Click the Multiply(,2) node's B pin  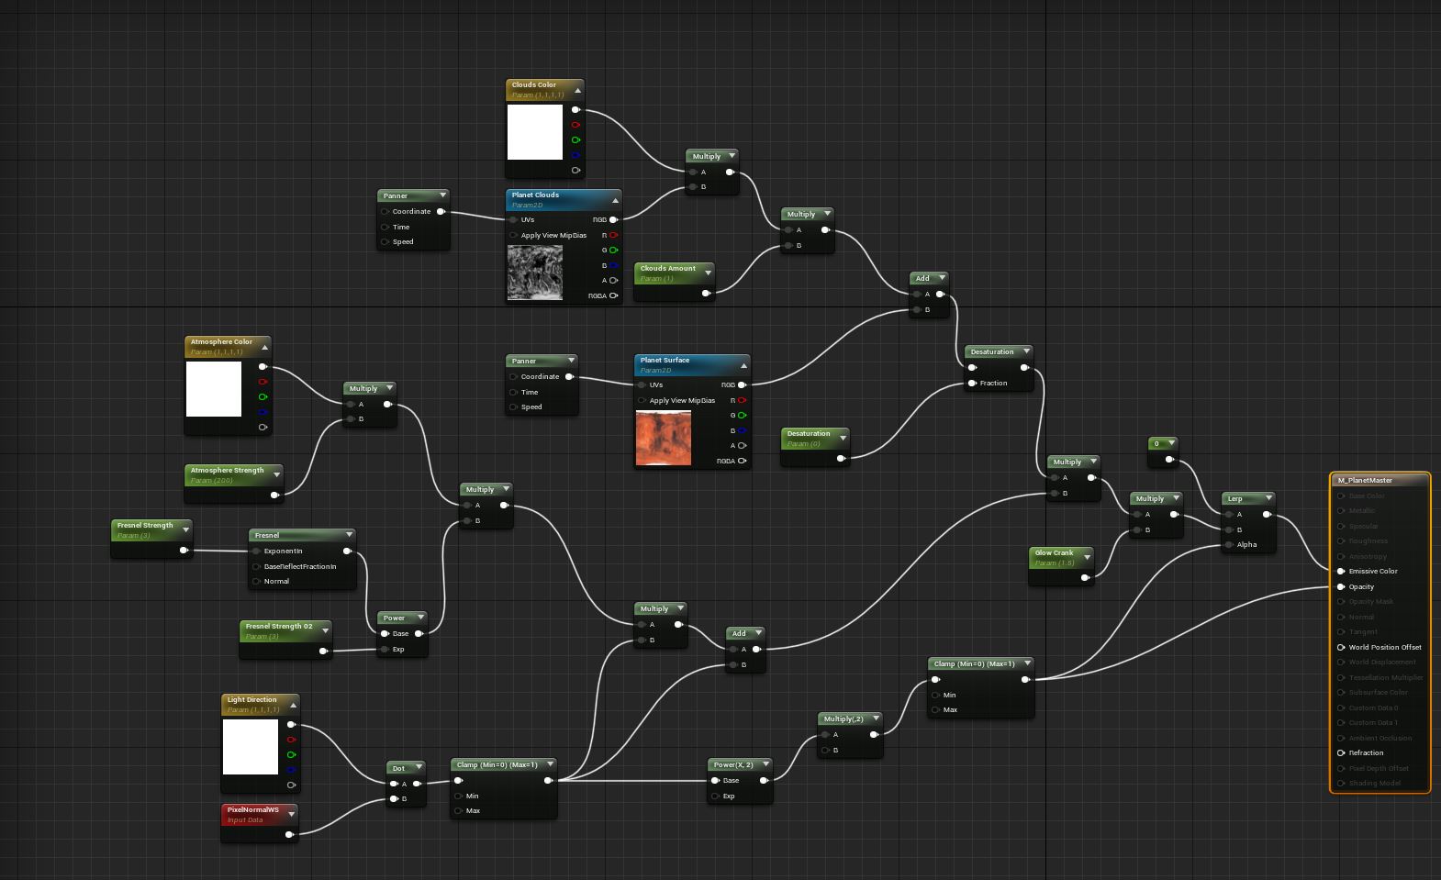click(x=826, y=751)
